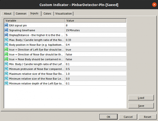Click the integer icon beside DisplayDistance row

[6, 35]
